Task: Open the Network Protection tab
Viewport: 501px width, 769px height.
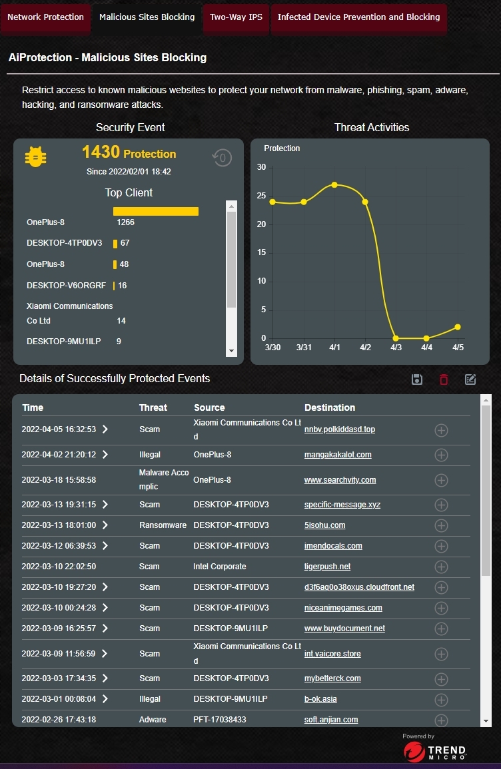Action: pos(45,18)
